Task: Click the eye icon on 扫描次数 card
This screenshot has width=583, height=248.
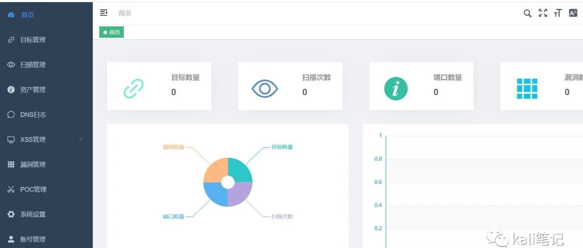Action: click(x=265, y=88)
